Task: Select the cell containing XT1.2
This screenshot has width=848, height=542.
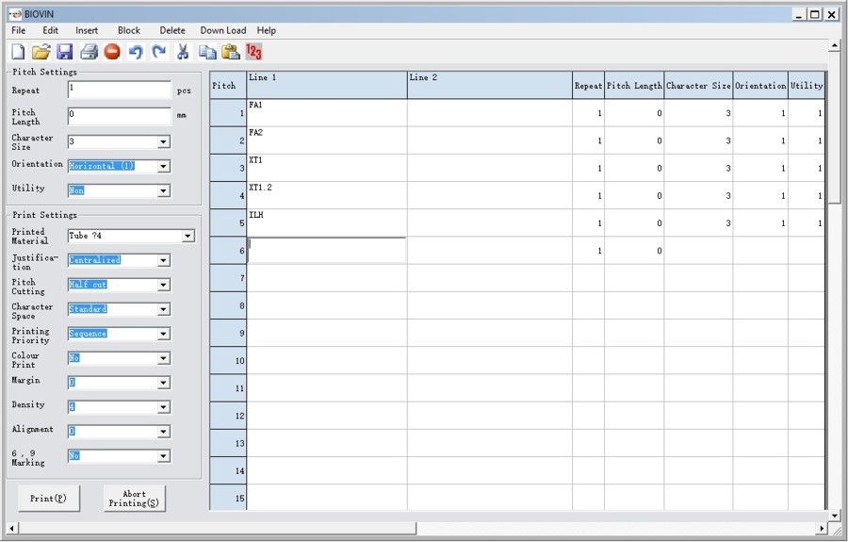Action: tap(327, 195)
